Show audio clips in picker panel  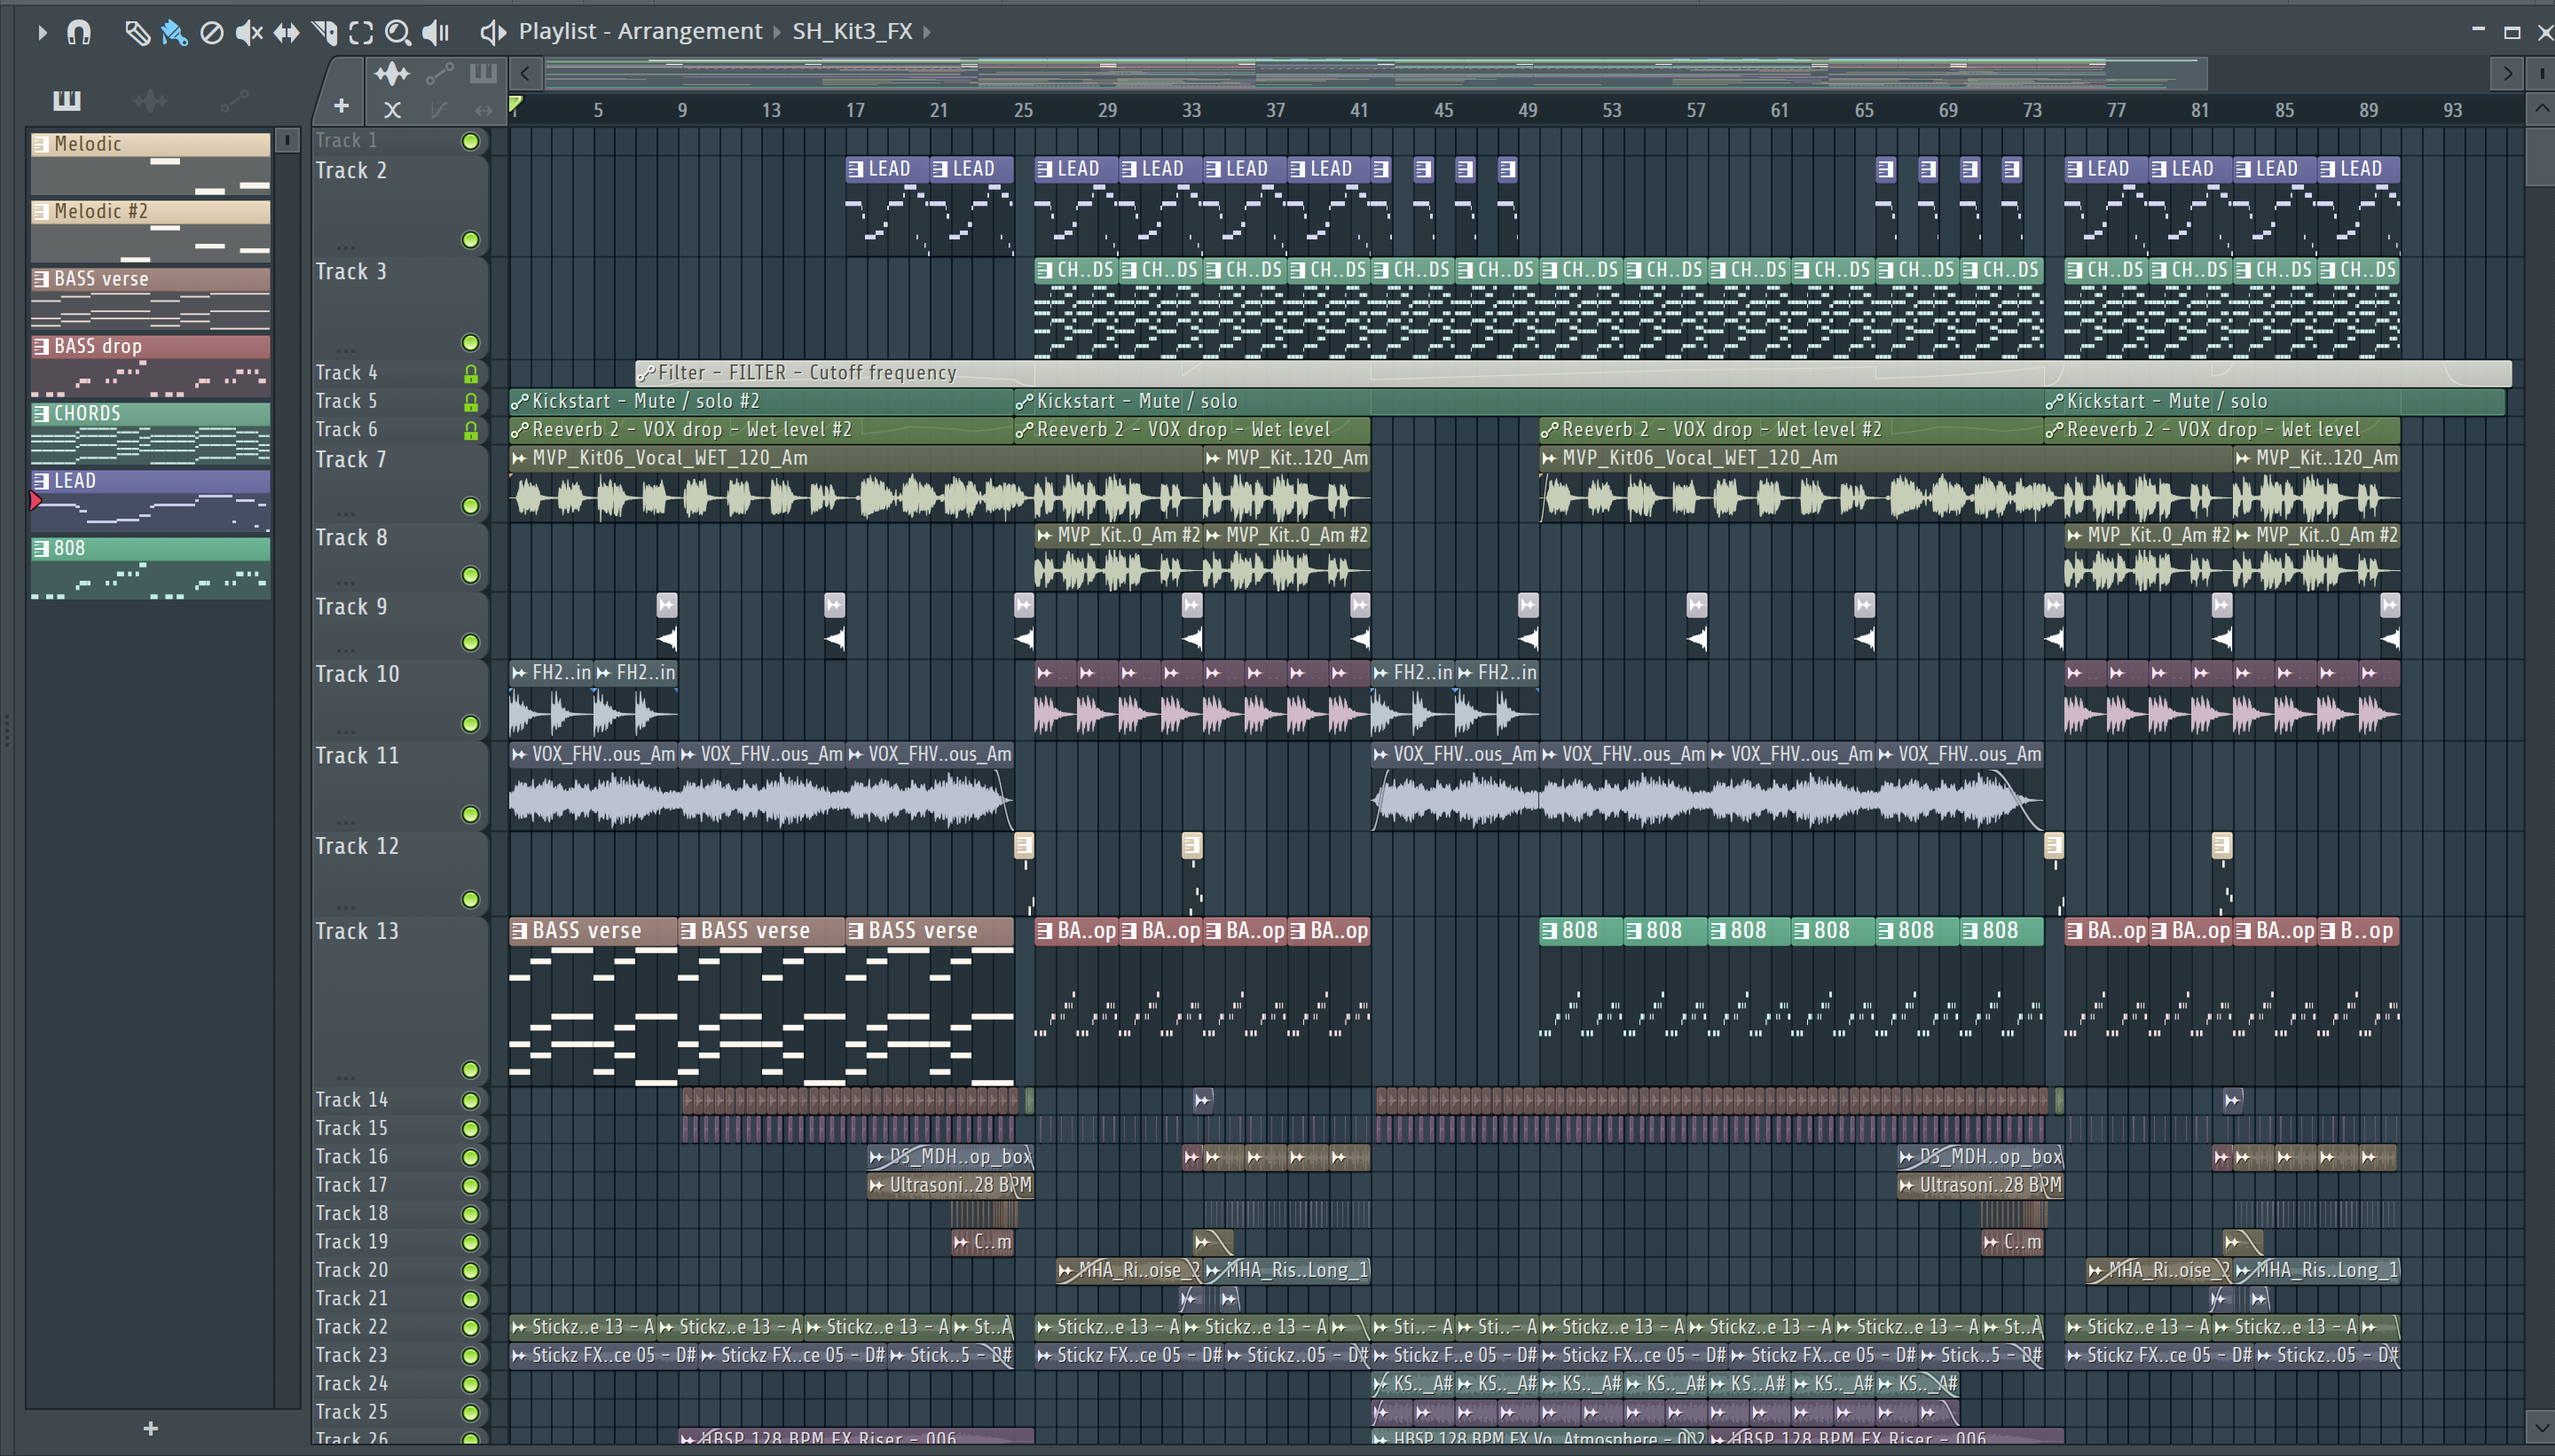(150, 100)
